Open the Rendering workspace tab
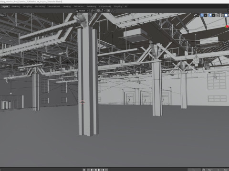 point(91,7)
